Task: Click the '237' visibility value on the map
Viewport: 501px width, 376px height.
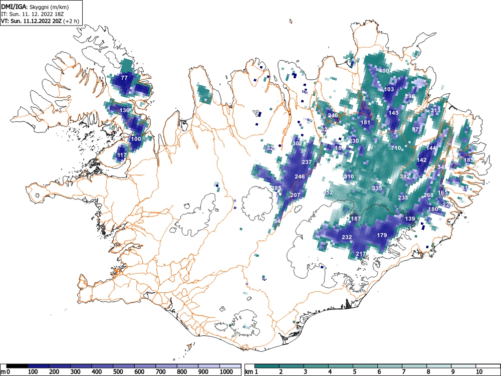Action: pyautogui.click(x=307, y=162)
